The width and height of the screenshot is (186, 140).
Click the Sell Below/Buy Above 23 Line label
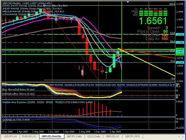pos(18,94)
